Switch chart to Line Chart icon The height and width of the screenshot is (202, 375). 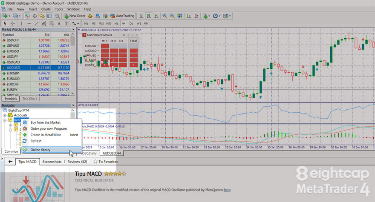156,16
